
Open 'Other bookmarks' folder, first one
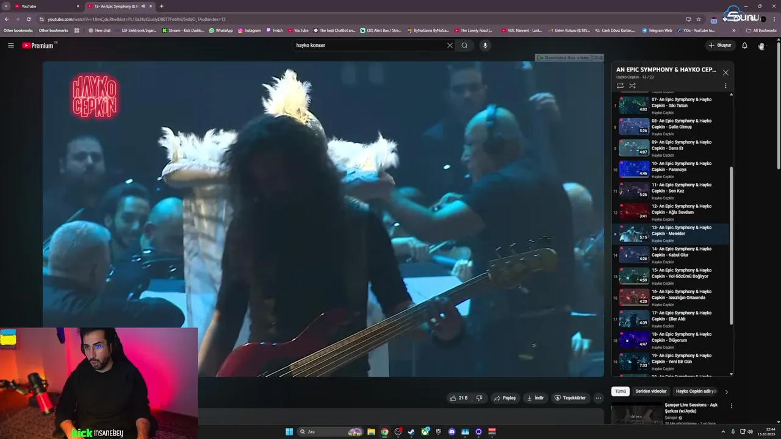point(18,30)
